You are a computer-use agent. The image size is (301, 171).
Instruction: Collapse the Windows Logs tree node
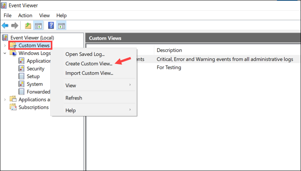coord(5,53)
